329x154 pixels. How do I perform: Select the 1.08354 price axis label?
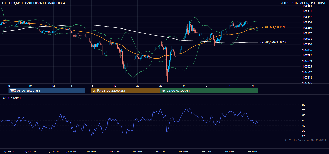(307, 22)
